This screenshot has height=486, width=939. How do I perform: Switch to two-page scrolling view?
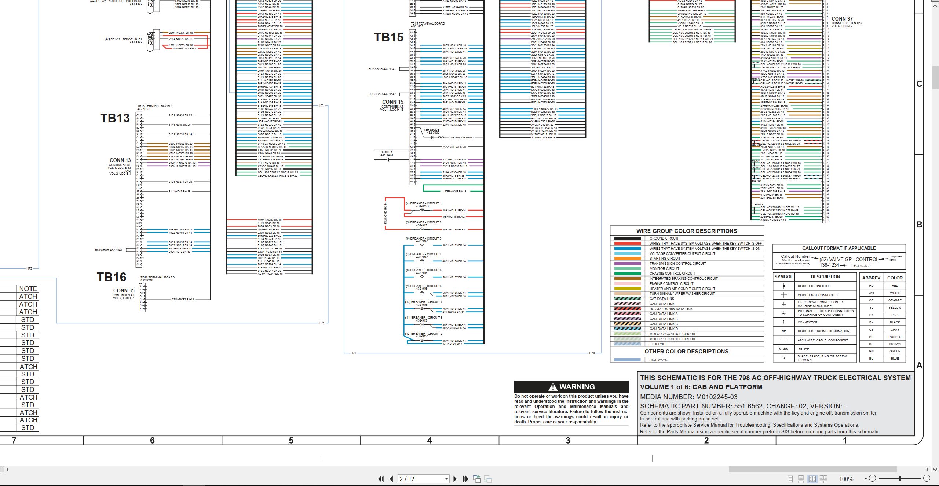pyautogui.click(x=823, y=479)
